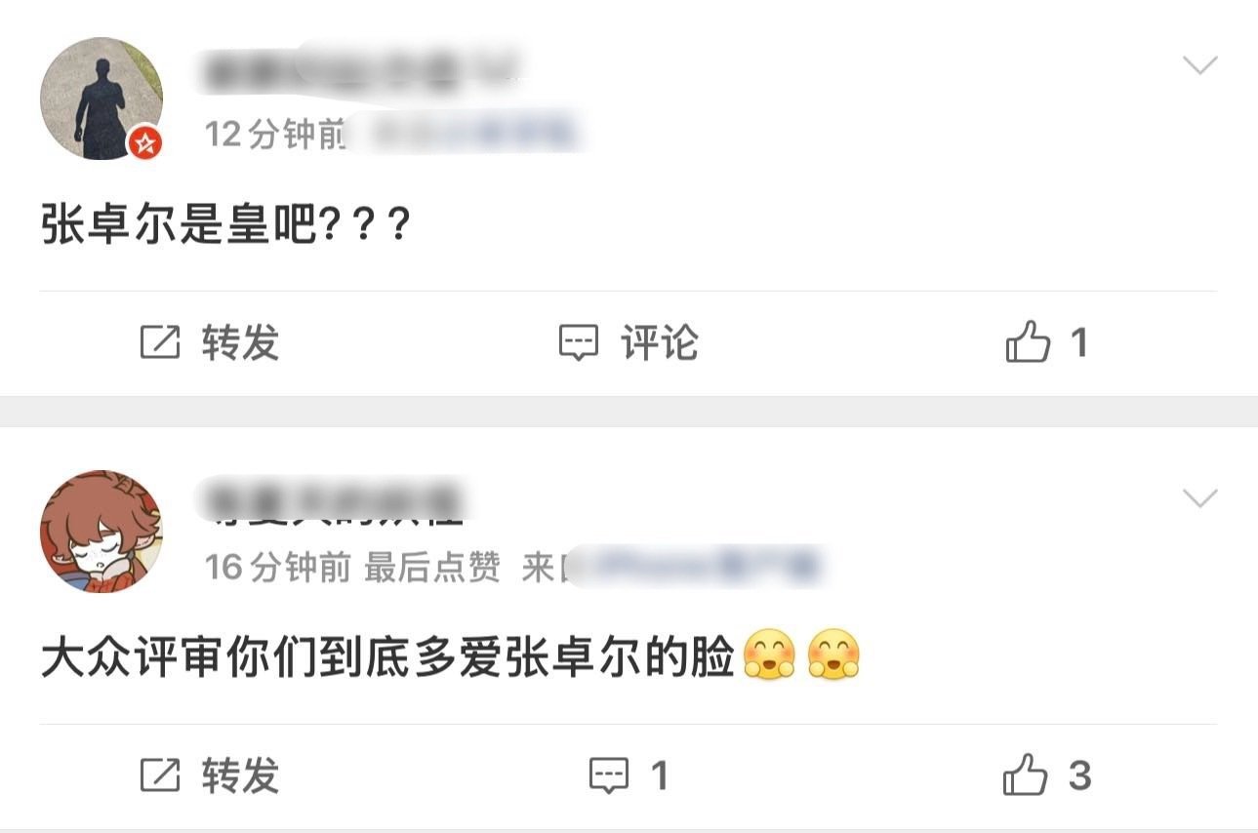Expand the options chevron of the first post
Screen dimensions: 1258x833
1199,65
